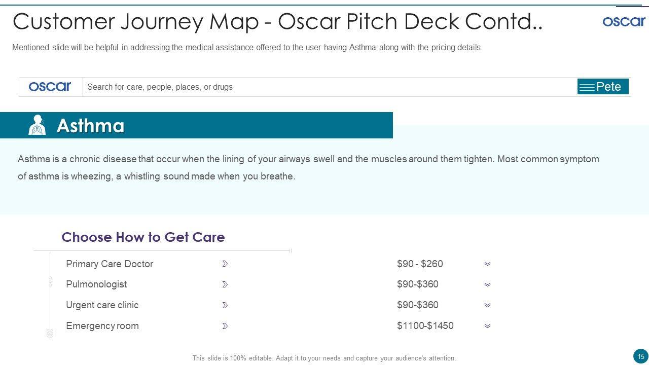This screenshot has width=649, height=365.
Task: Expand the $1100-$1450 price chevron
Action: (487, 326)
